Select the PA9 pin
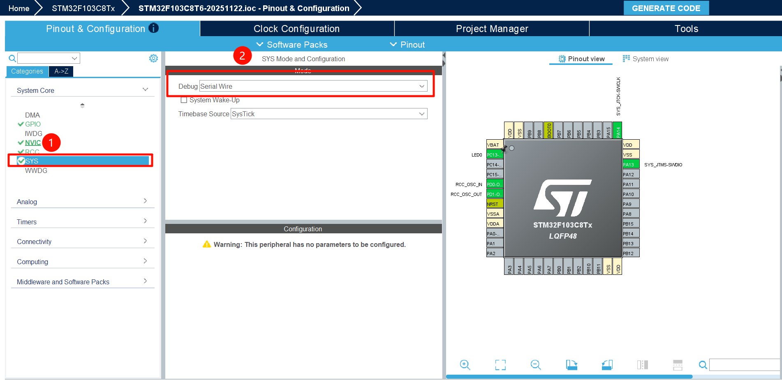The height and width of the screenshot is (380, 782). tap(631, 204)
